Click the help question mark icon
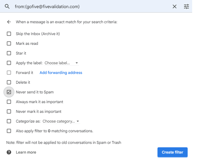 click(9, 152)
